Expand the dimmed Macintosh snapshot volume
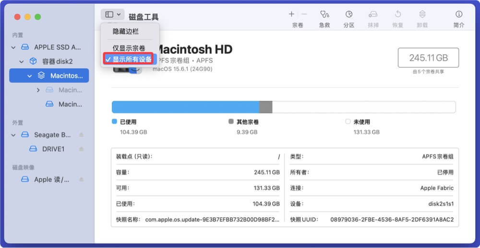 coord(38,90)
